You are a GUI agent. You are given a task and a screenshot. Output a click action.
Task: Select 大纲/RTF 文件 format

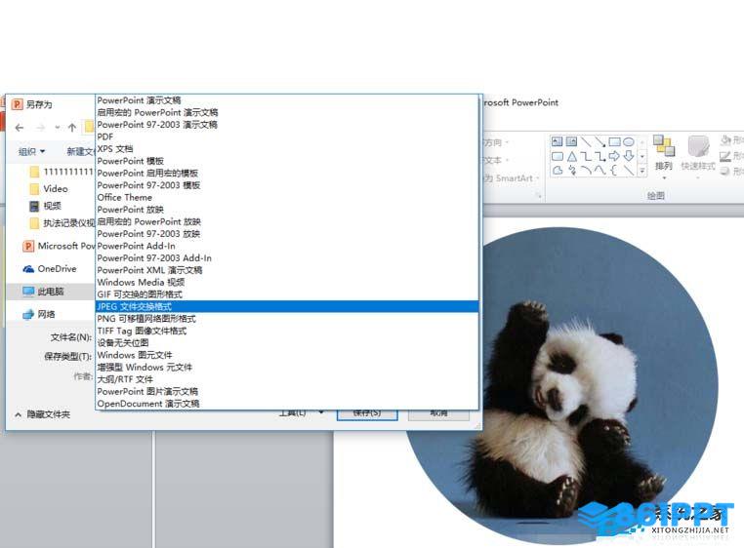coord(287,379)
